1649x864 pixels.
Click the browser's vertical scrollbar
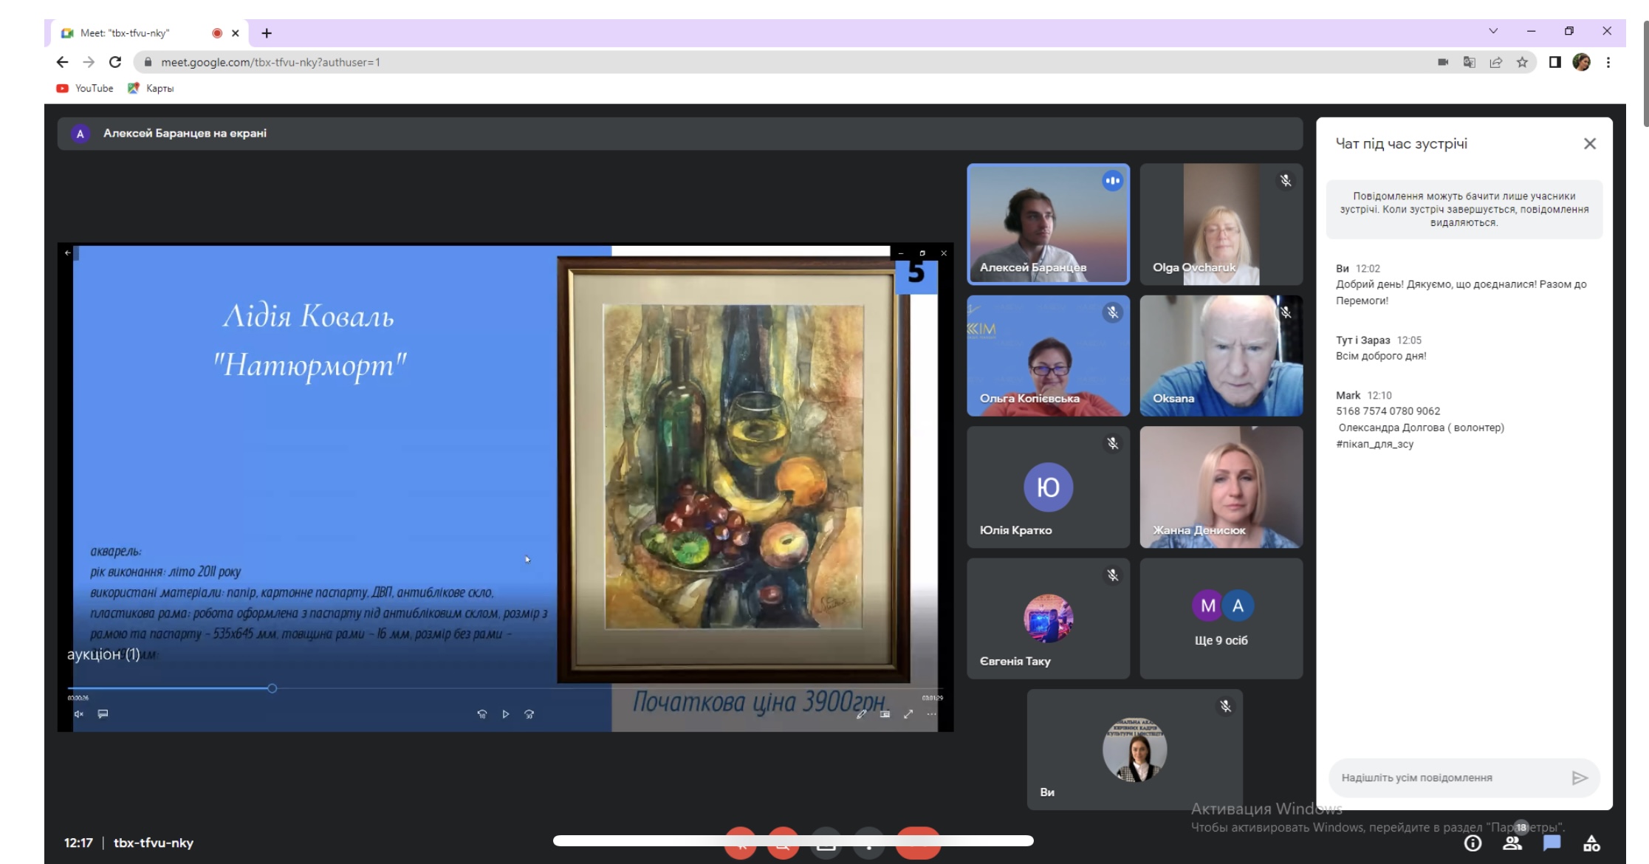[1645, 74]
